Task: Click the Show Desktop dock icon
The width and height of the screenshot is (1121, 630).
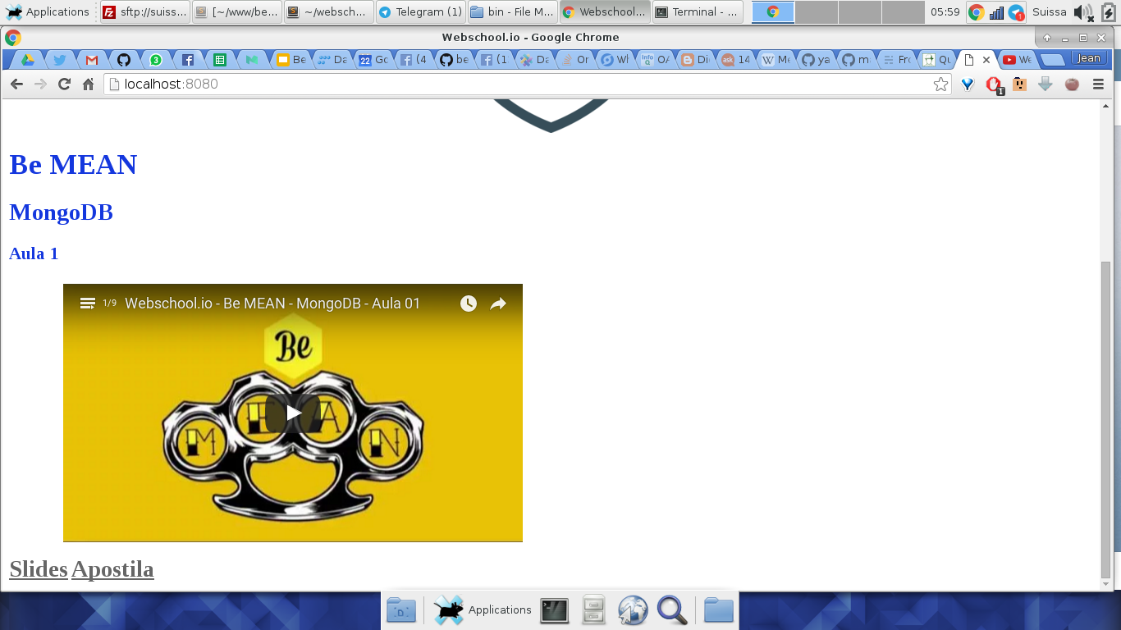Action: (x=401, y=610)
